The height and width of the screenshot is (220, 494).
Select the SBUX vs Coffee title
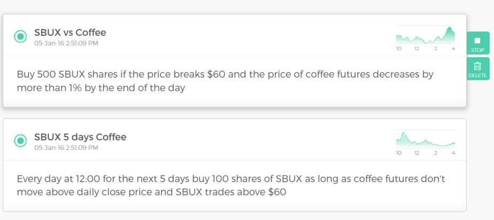[x=70, y=32]
